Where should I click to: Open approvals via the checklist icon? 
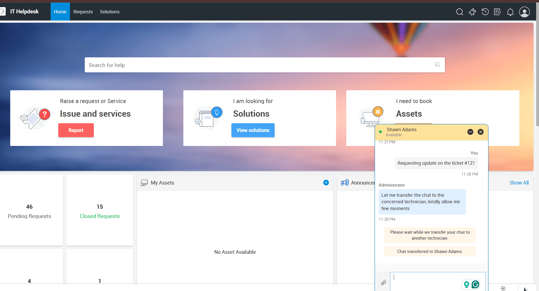tap(498, 12)
